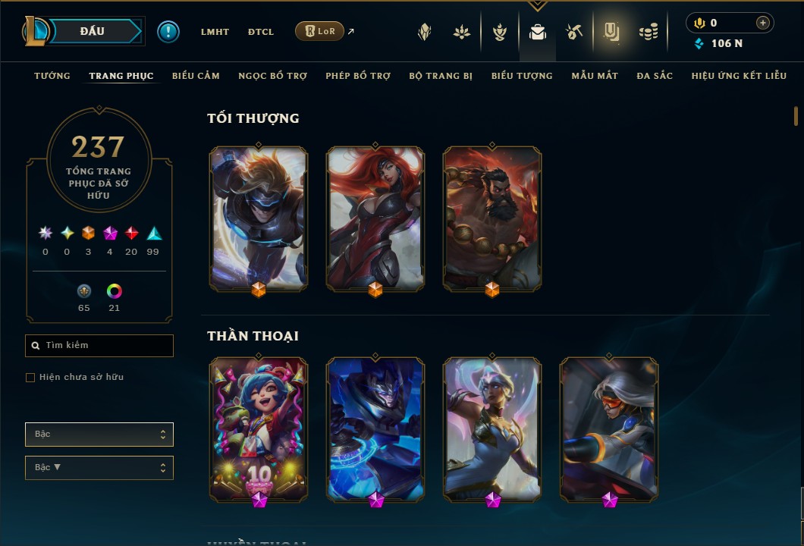804x546 pixels.
Task: Enable "Hiện chưa sở hữu" checkbox
Action: 30,378
